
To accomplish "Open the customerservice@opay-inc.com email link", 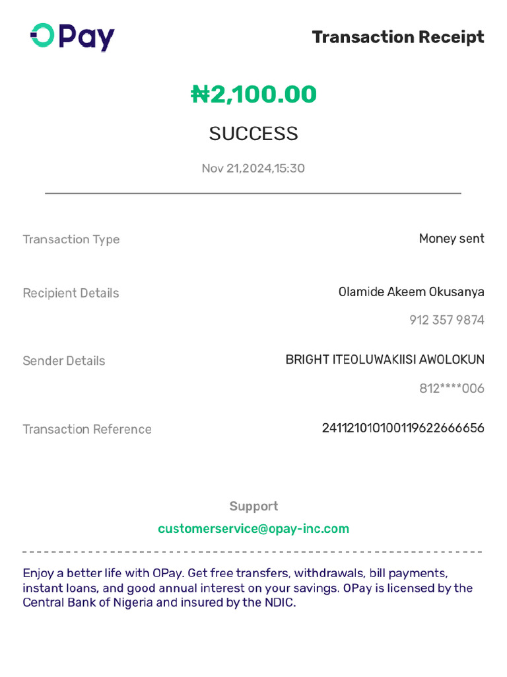I will pyautogui.click(x=253, y=529).
